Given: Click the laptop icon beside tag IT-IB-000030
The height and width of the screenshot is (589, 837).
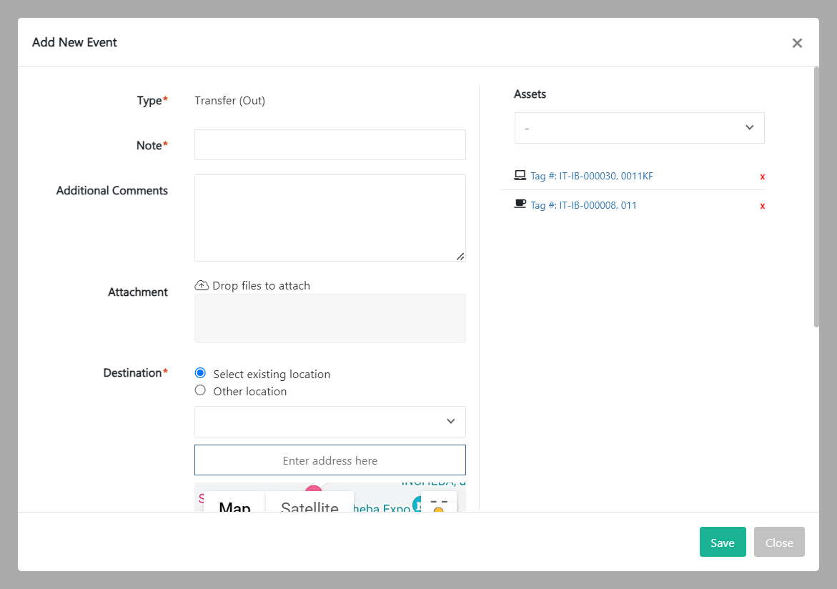Looking at the screenshot, I should pyautogui.click(x=520, y=175).
